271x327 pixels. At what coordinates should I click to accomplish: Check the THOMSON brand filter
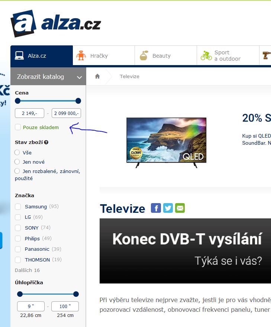pos(18,260)
